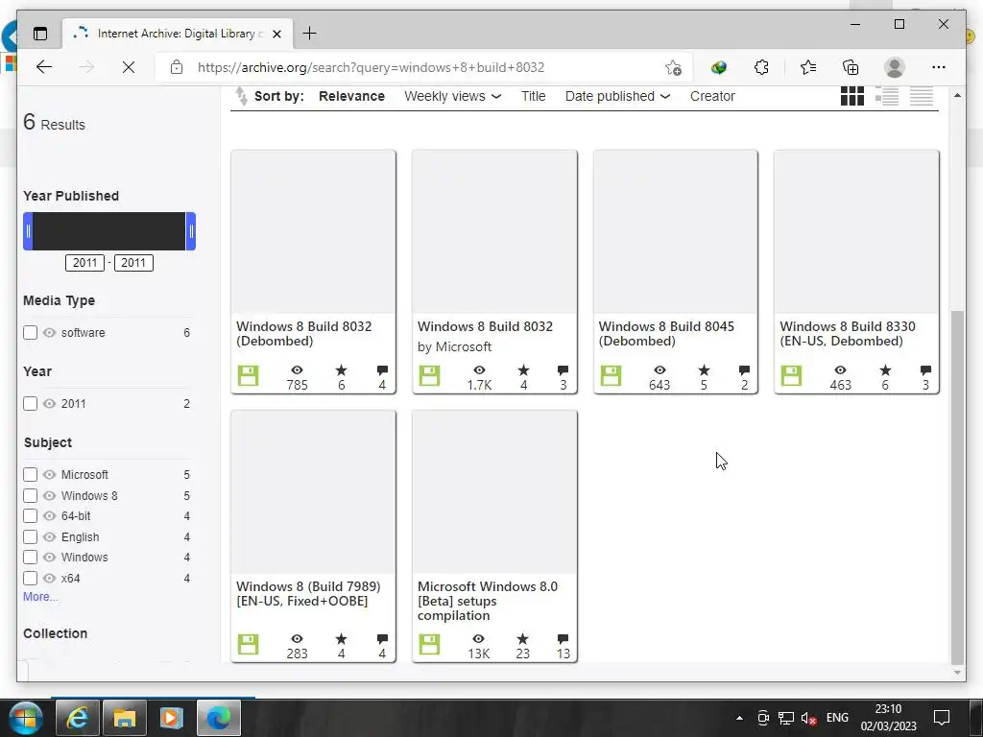Check the 2011 year checkbox
The height and width of the screenshot is (737, 983).
(30, 404)
